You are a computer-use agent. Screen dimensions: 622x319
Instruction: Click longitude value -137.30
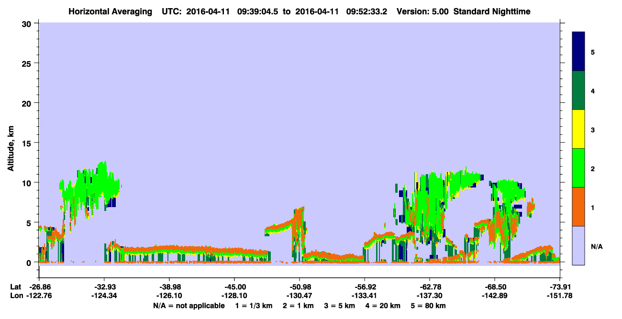pos(430,296)
